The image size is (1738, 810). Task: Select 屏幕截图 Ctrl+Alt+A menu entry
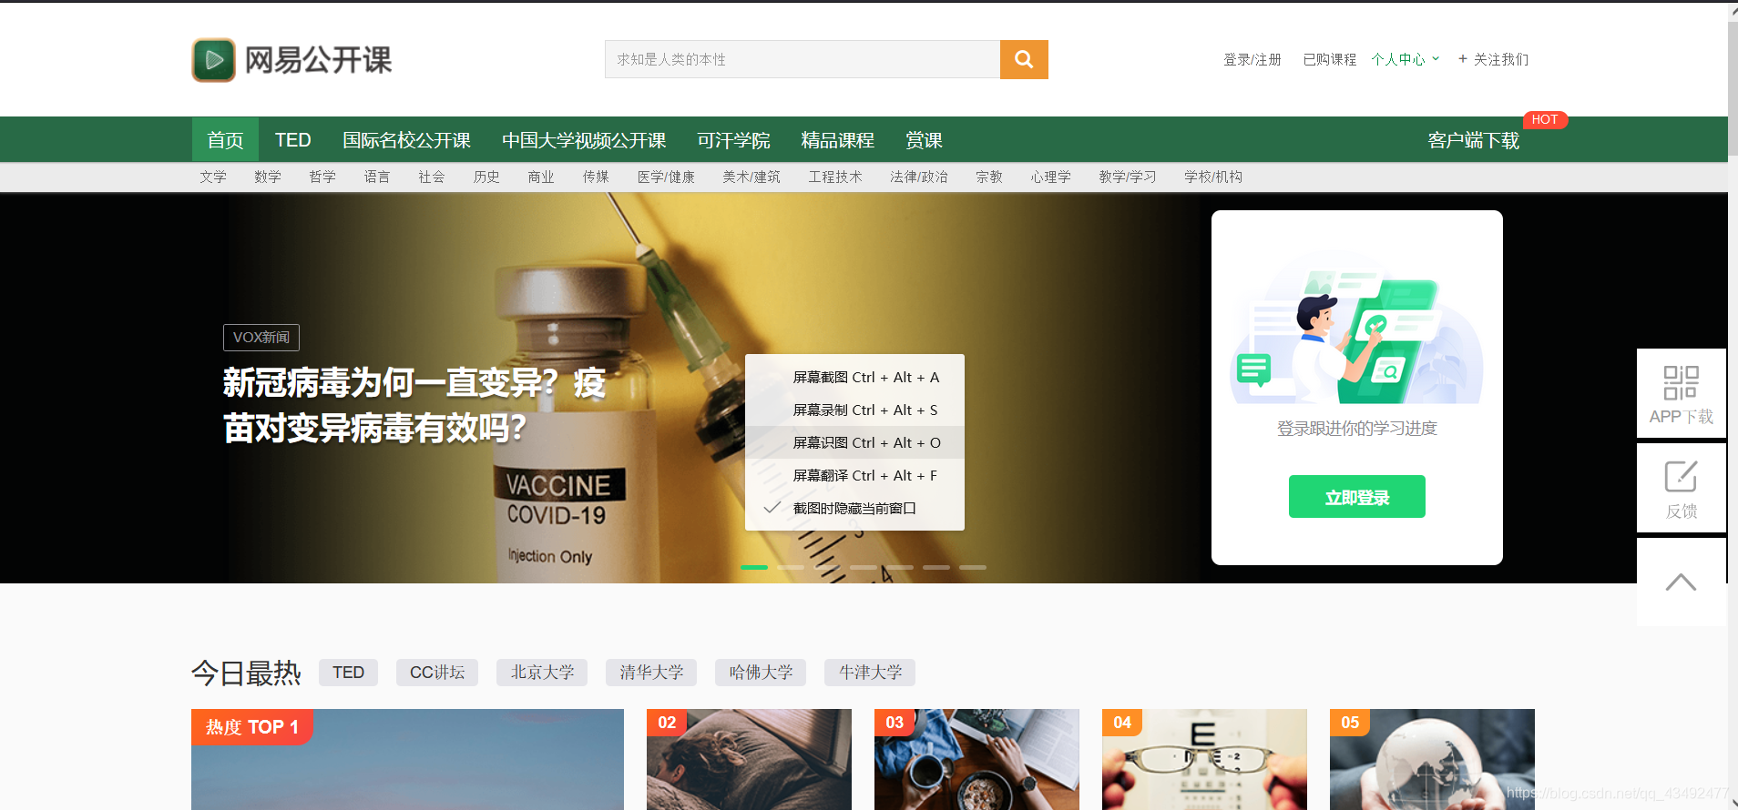pos(854,377)
